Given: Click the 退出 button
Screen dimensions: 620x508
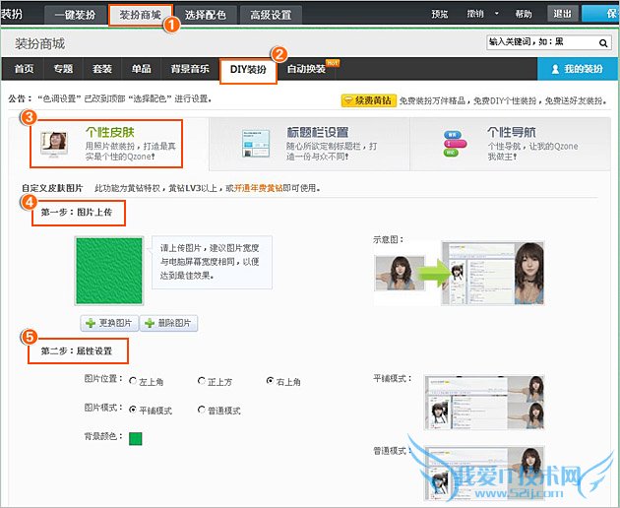Looking at the screenshot, I should (562, 14).
